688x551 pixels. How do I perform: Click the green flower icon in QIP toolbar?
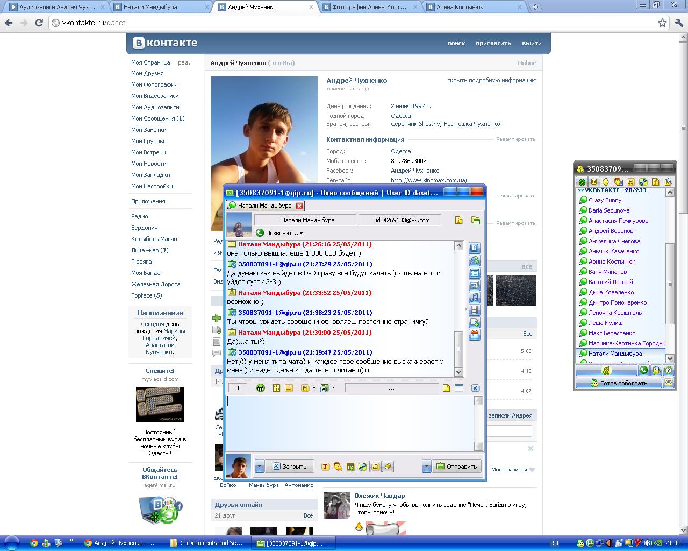(582, 182)
